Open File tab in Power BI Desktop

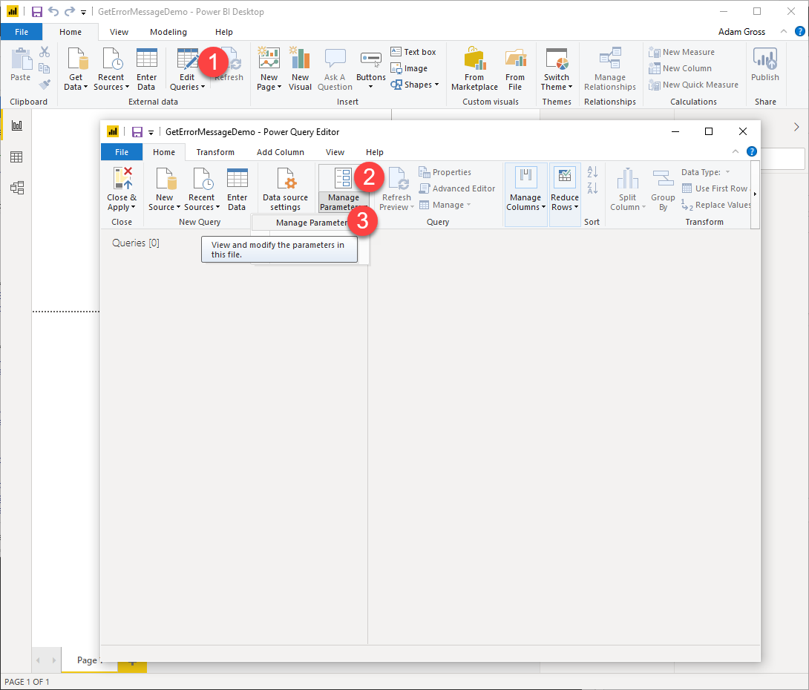[x=22, y=32]
